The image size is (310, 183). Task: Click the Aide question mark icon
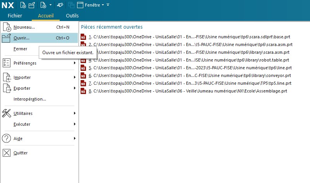[x=6, y=139]
